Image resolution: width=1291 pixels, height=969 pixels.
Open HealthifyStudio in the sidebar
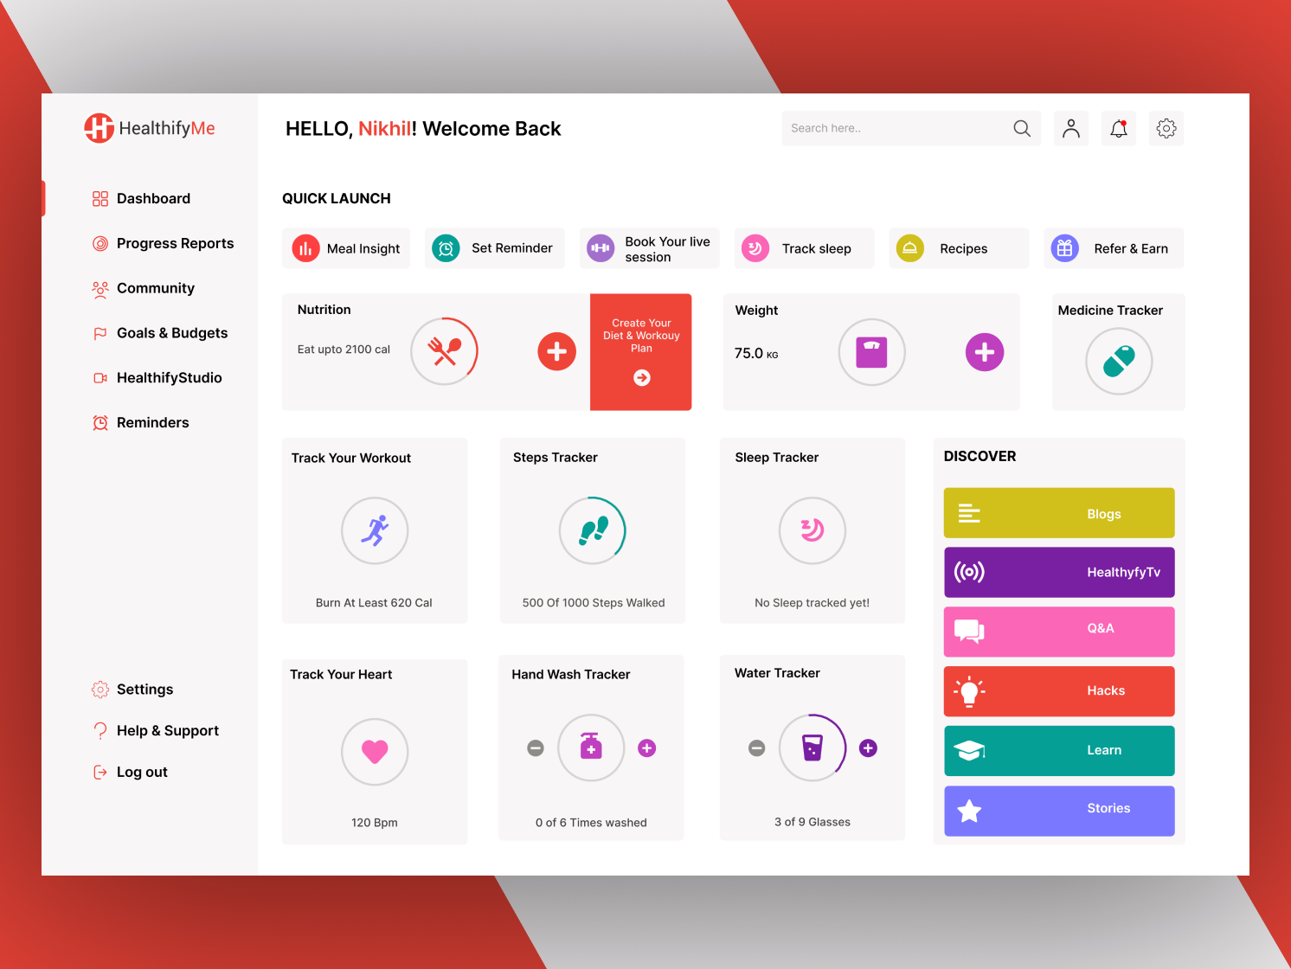pos(157,378)
